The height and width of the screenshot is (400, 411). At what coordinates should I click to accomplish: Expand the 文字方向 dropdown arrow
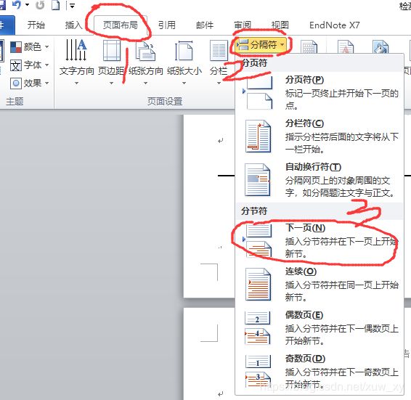(x=76, y=83)
